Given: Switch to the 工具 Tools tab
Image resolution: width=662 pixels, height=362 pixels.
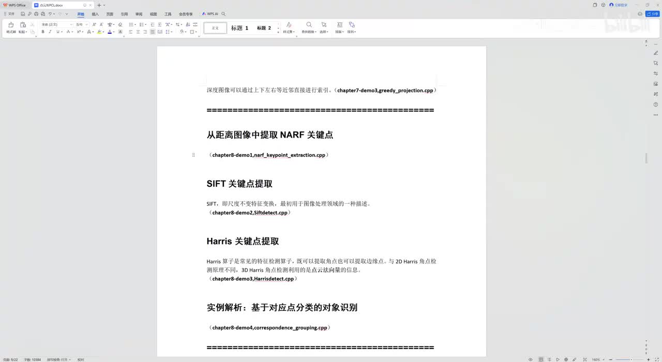Looking at the screenshot, I should pyautogui.click(x=168, y=14).
